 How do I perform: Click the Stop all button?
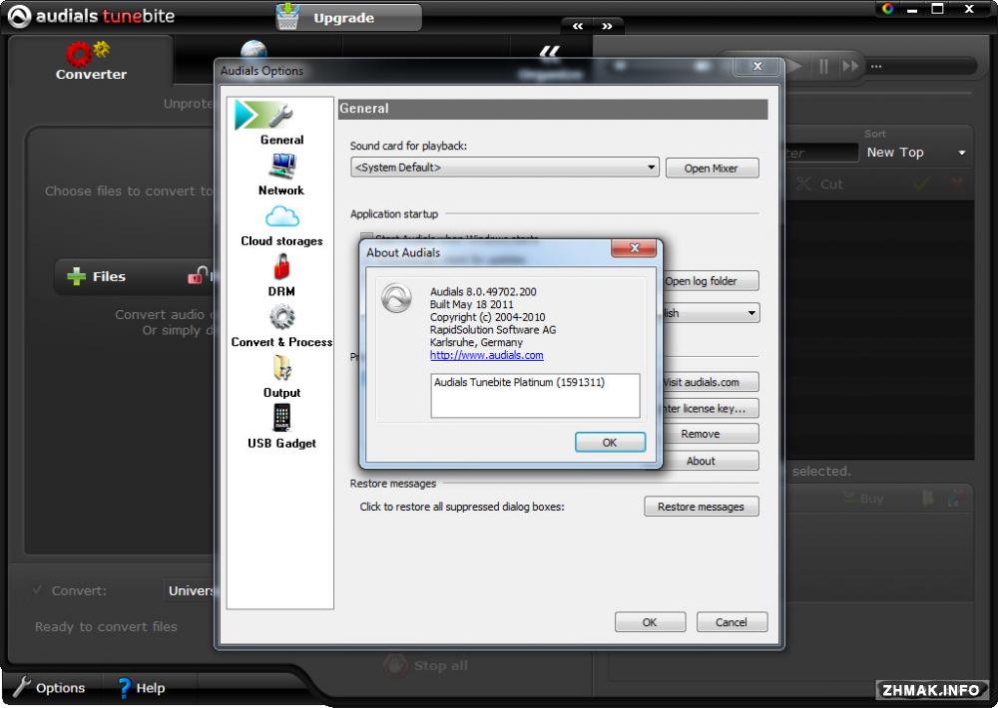click(x=428, y=665)
